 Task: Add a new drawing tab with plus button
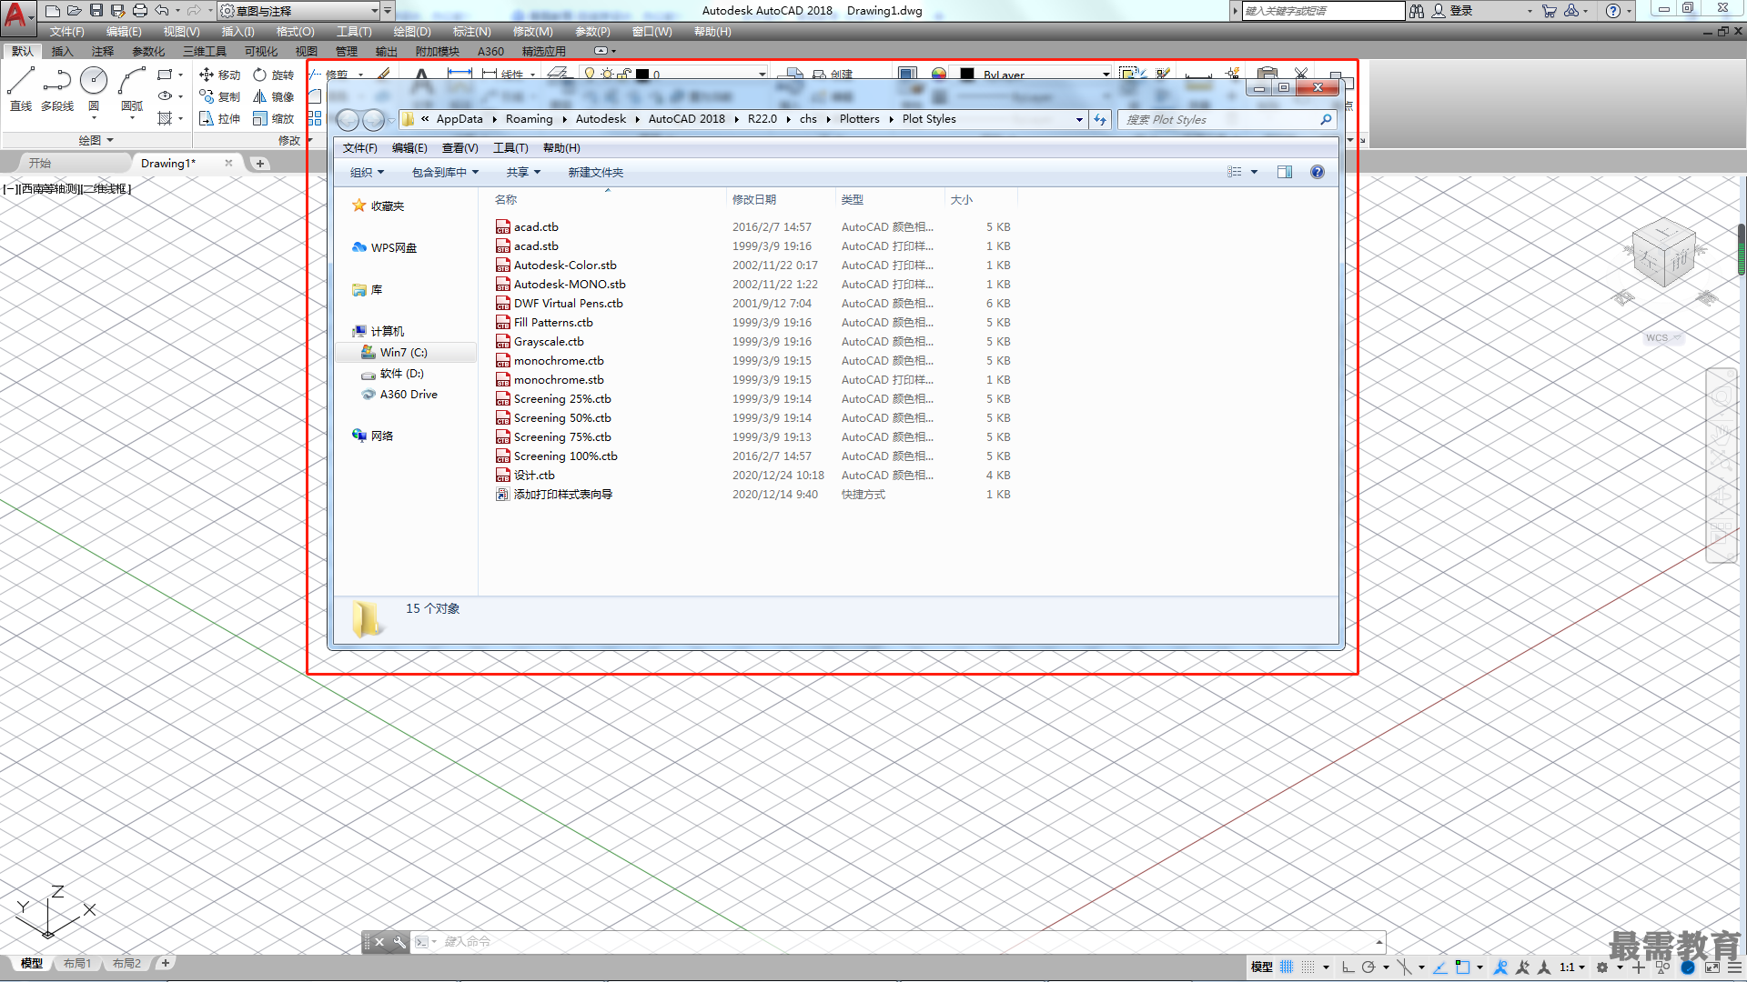coord(260,164)
